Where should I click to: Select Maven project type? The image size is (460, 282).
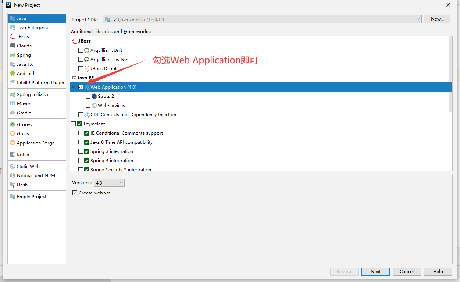pos(37,104)
